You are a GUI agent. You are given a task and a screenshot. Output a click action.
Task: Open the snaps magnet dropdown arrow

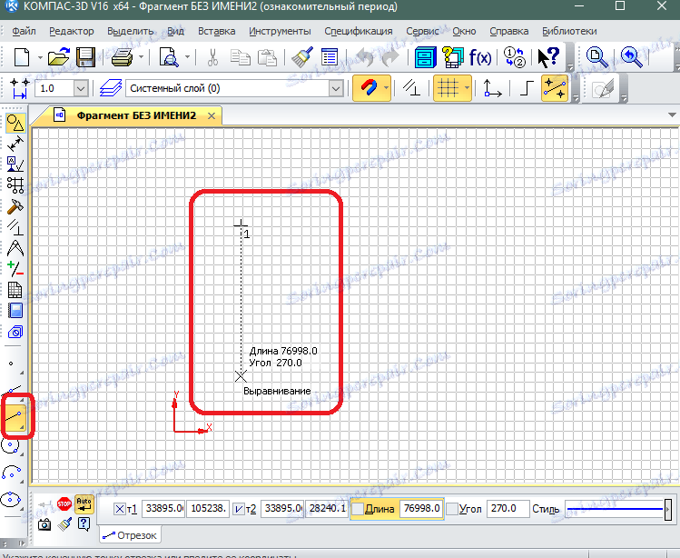[x=386, y=88]
